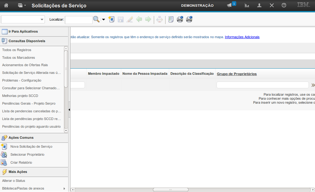The height and width of the screenshot is (192, 315).
Task: Open the Reports chart icon in header
Action: [247, 6]
